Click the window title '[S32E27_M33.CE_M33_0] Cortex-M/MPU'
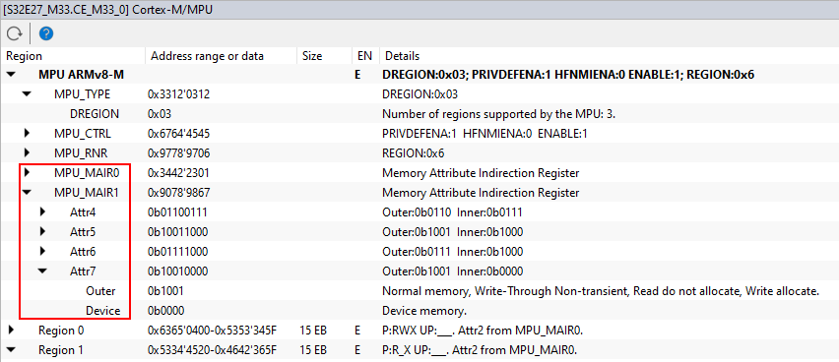The image size is (839, 362). click(109, 9)
